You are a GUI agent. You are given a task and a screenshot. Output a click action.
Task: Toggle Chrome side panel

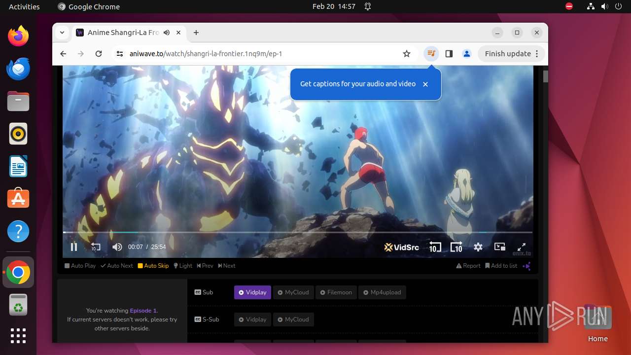pos(449,54)
